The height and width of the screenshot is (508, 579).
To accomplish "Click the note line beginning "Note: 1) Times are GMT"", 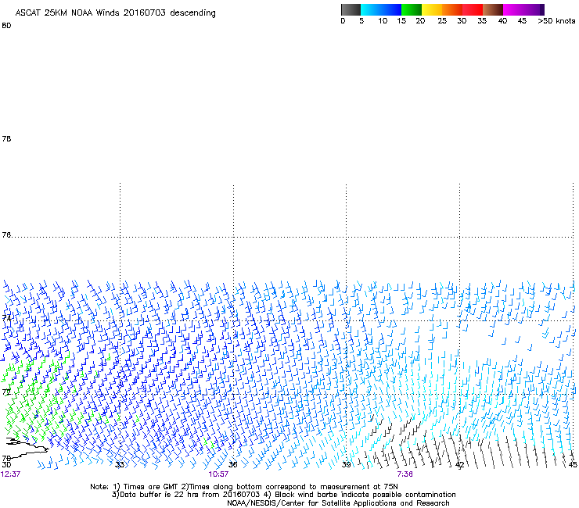I will [x=243, y=487].
